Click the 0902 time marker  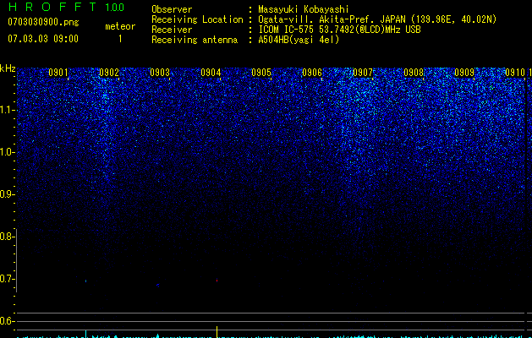pos(109,73)
